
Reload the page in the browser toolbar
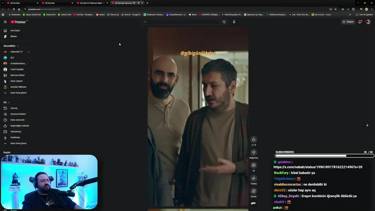(13, 9)
